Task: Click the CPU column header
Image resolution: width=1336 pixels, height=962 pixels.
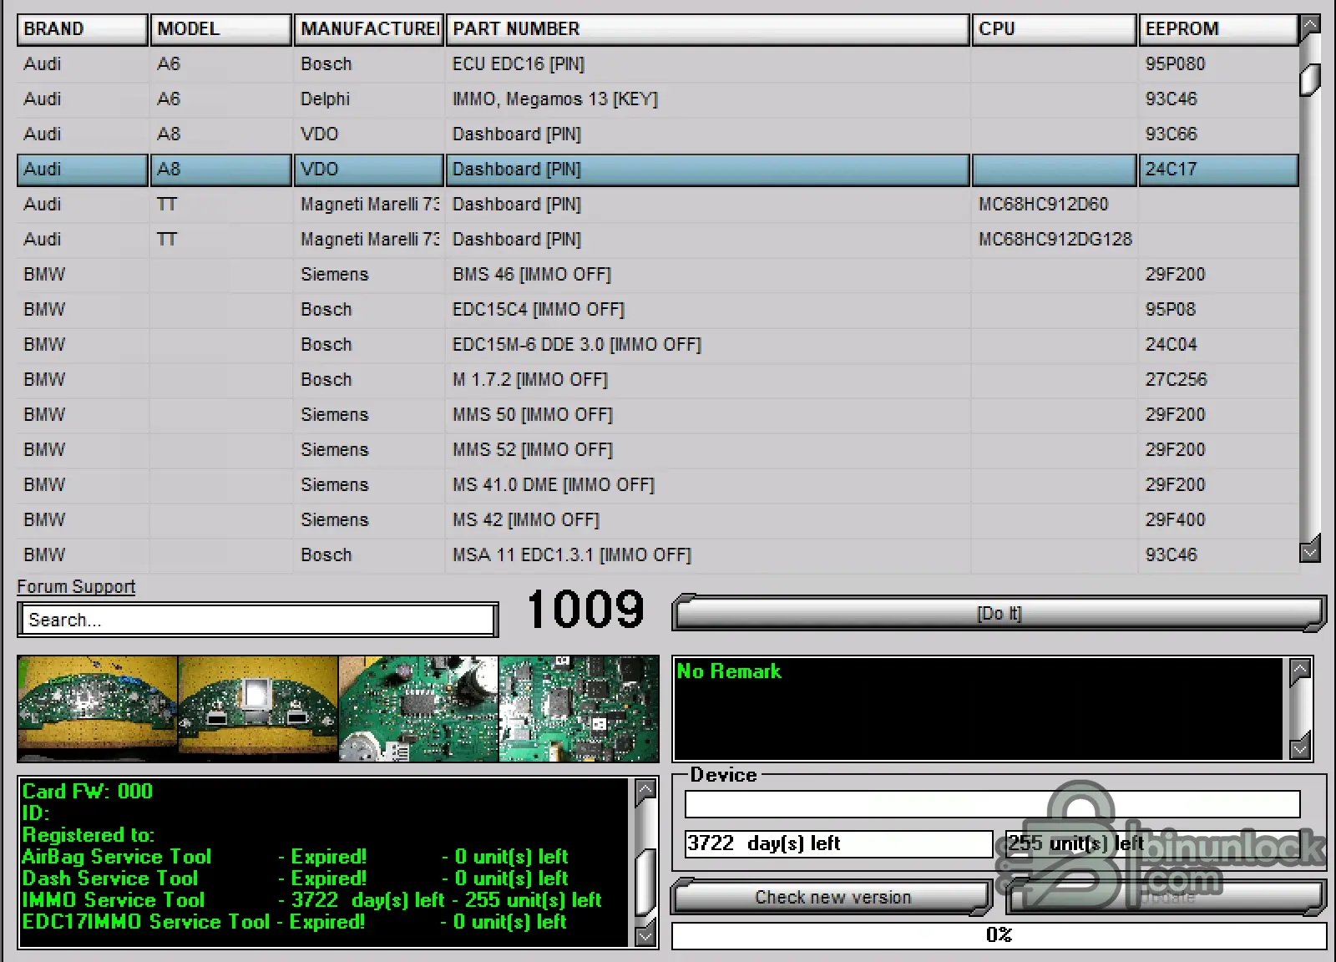Action: coord(1053,28)
